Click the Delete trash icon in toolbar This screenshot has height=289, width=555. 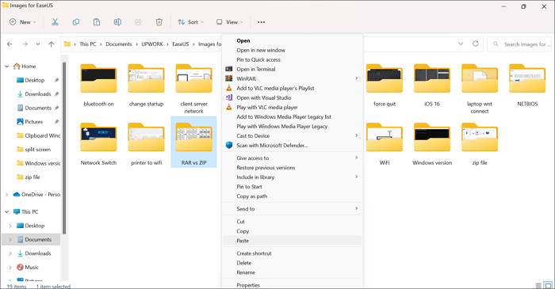[159, 22]
